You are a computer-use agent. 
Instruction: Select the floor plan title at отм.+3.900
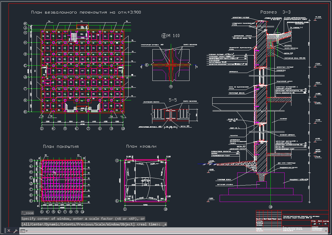(x=86, y=12)
